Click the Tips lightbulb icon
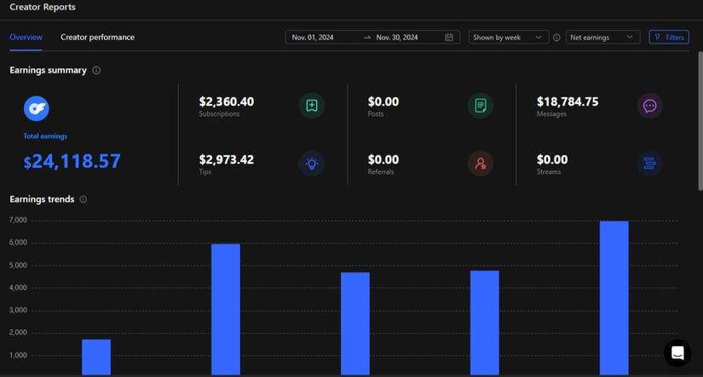 tap(312, 164)
